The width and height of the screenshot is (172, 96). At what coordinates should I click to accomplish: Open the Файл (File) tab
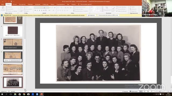coord(3,4)
